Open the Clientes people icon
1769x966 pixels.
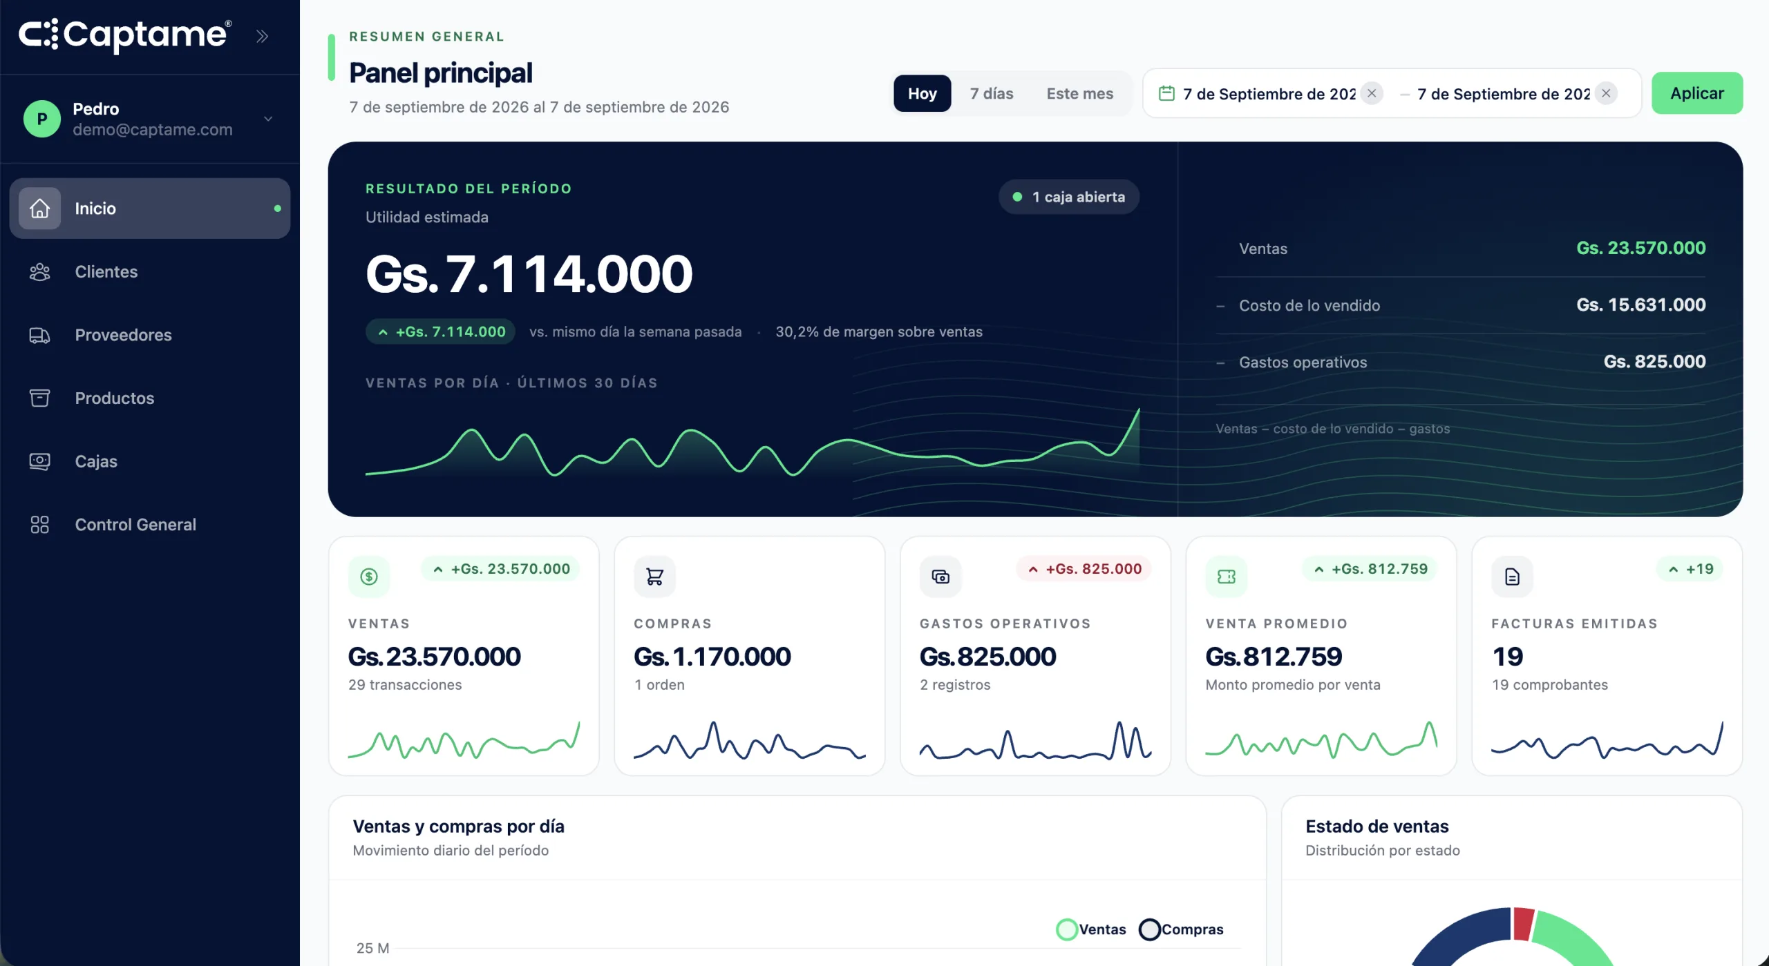coord(39,272)
